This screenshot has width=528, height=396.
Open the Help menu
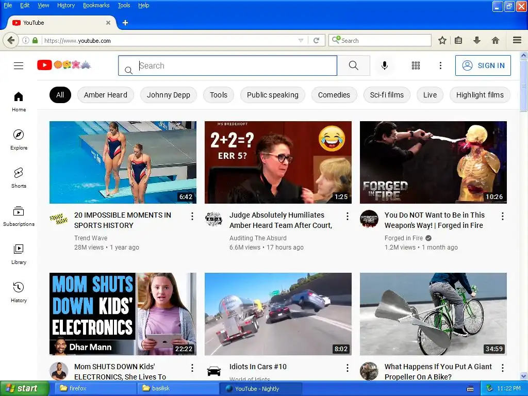point(144,5)
